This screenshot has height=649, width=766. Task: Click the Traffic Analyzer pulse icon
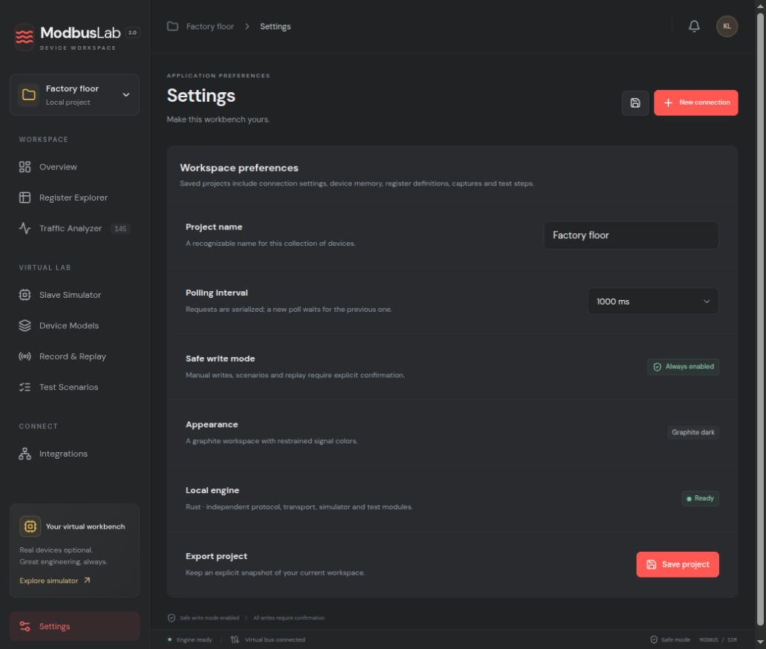point(24,228)
